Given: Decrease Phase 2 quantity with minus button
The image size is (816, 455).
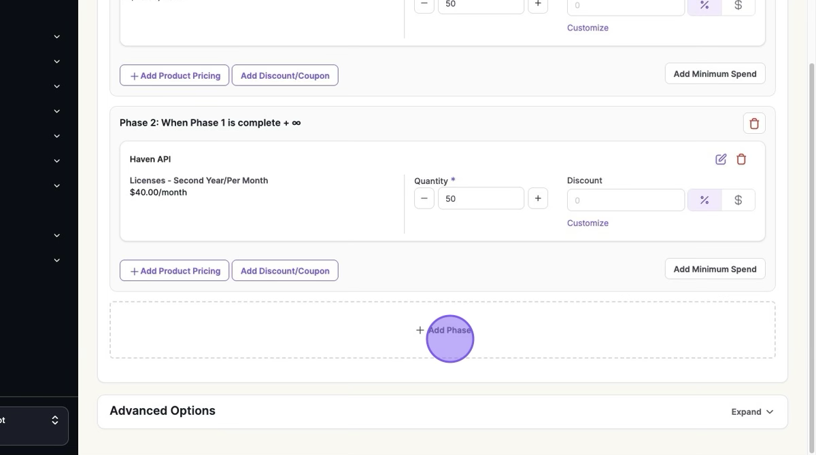Looking at the screenshot, I should [x=424, y=198].
